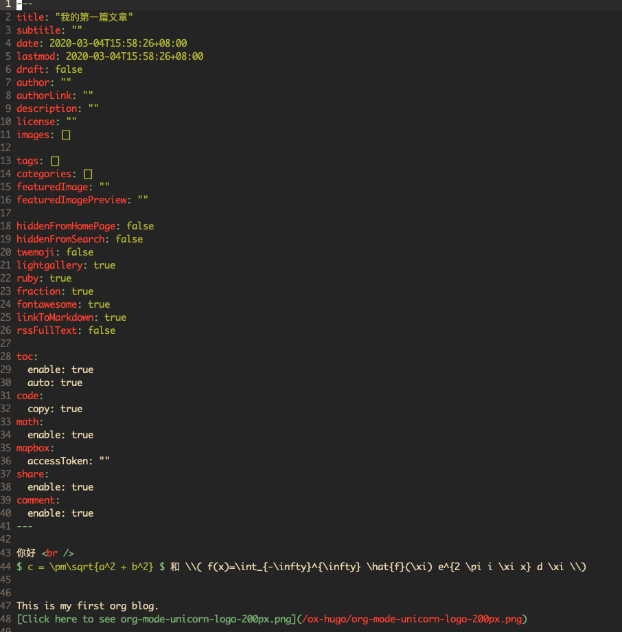This screenshot has height=632, width=622.
Task: Click the "rssFullText: false" line
Action: point(66,330)
